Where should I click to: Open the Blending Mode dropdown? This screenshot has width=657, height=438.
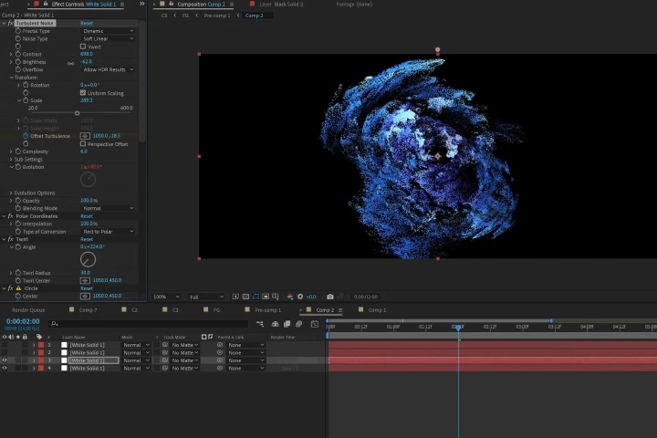108,208
